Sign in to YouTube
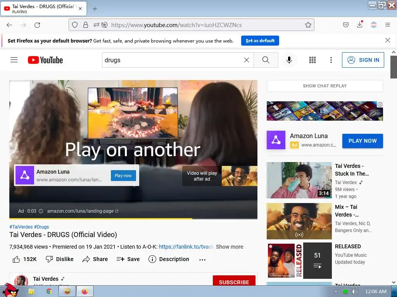The image size is (397, 297). (x=363, y=60)
